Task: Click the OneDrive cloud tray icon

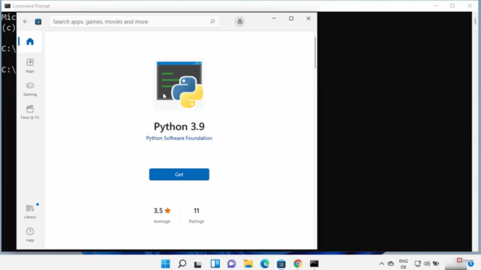Action: tap(391, 264)
